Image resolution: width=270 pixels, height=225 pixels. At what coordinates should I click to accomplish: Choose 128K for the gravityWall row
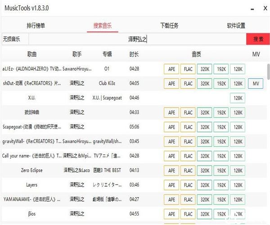pyautogui.click(x=238, y=141)
